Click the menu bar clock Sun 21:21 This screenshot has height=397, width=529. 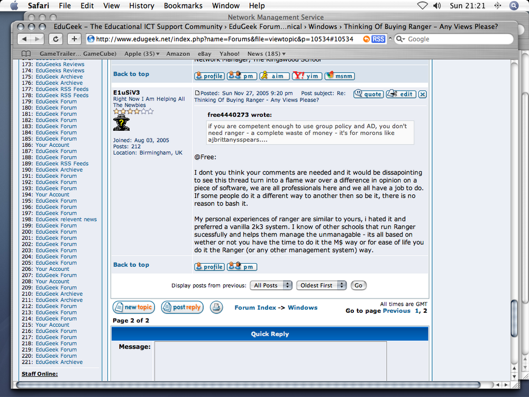[467, 6]
